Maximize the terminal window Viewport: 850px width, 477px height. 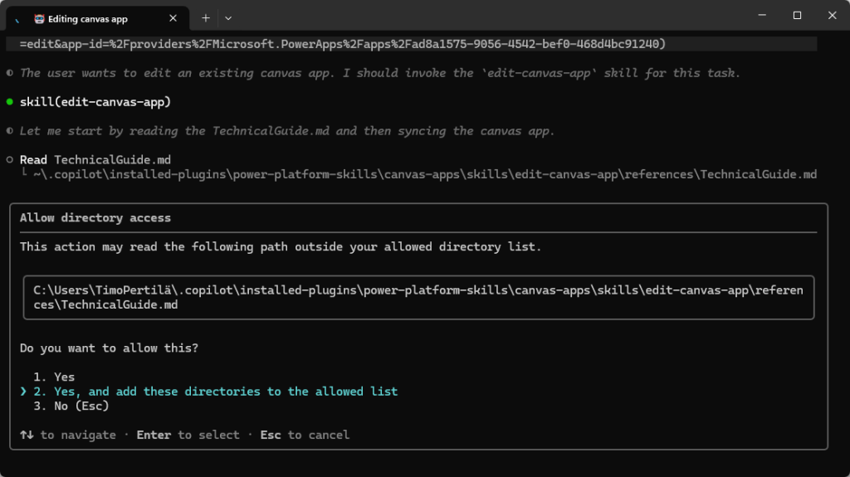(x=797, y=15)
